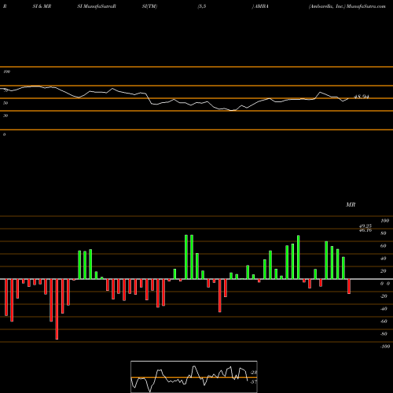
Task: Click the RSI value 48.94 label
Action: [362, 97]
